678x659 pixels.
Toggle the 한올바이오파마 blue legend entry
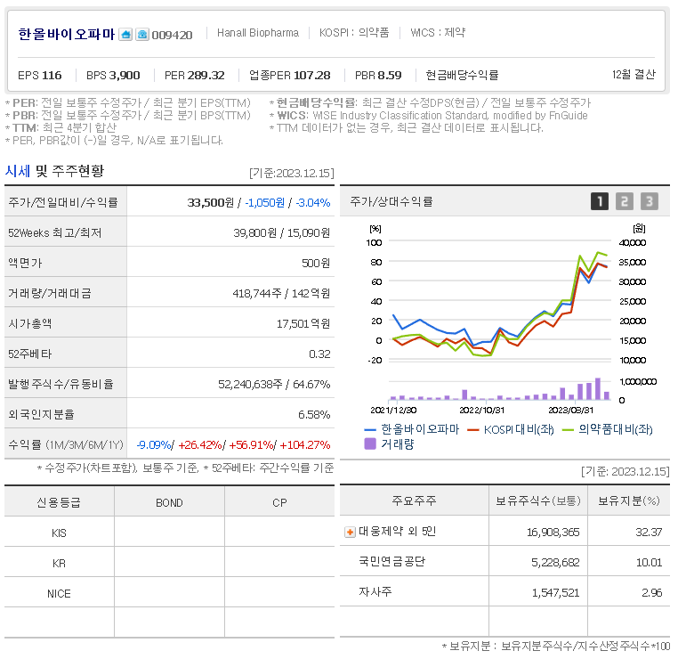[412, 429]
